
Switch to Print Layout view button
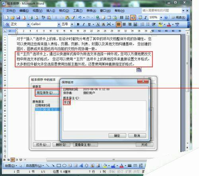click(13, 160)
